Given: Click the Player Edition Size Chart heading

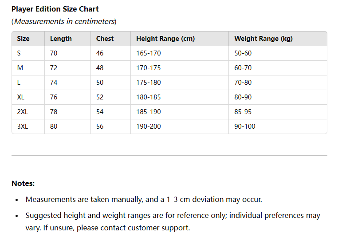Looking at the screenshot, I should [x=55, y=9].
